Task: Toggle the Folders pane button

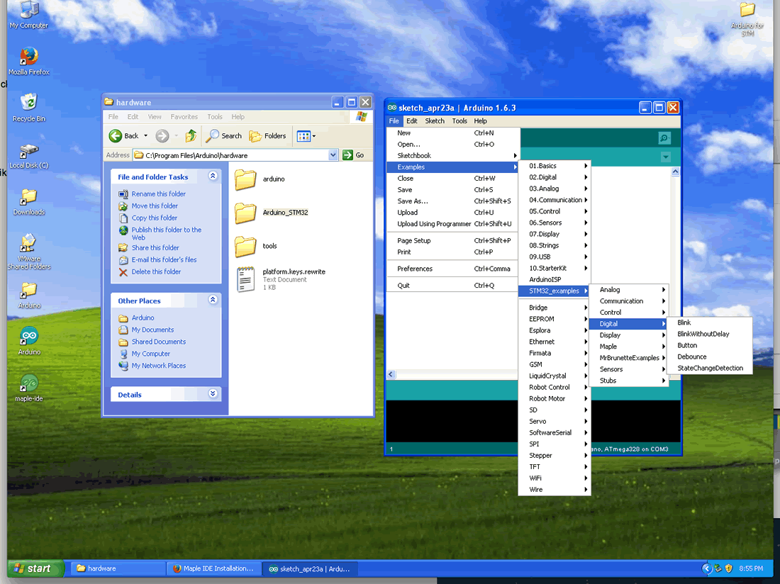Action: [x=267, y=135]
